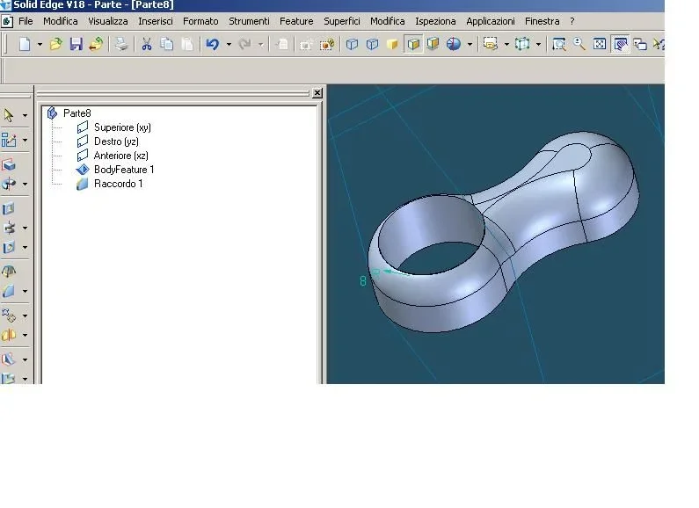This screenshot has width=699, height=508.
Task: Click the 3D view orientation cube icon
Action: [x=522, y=44]
